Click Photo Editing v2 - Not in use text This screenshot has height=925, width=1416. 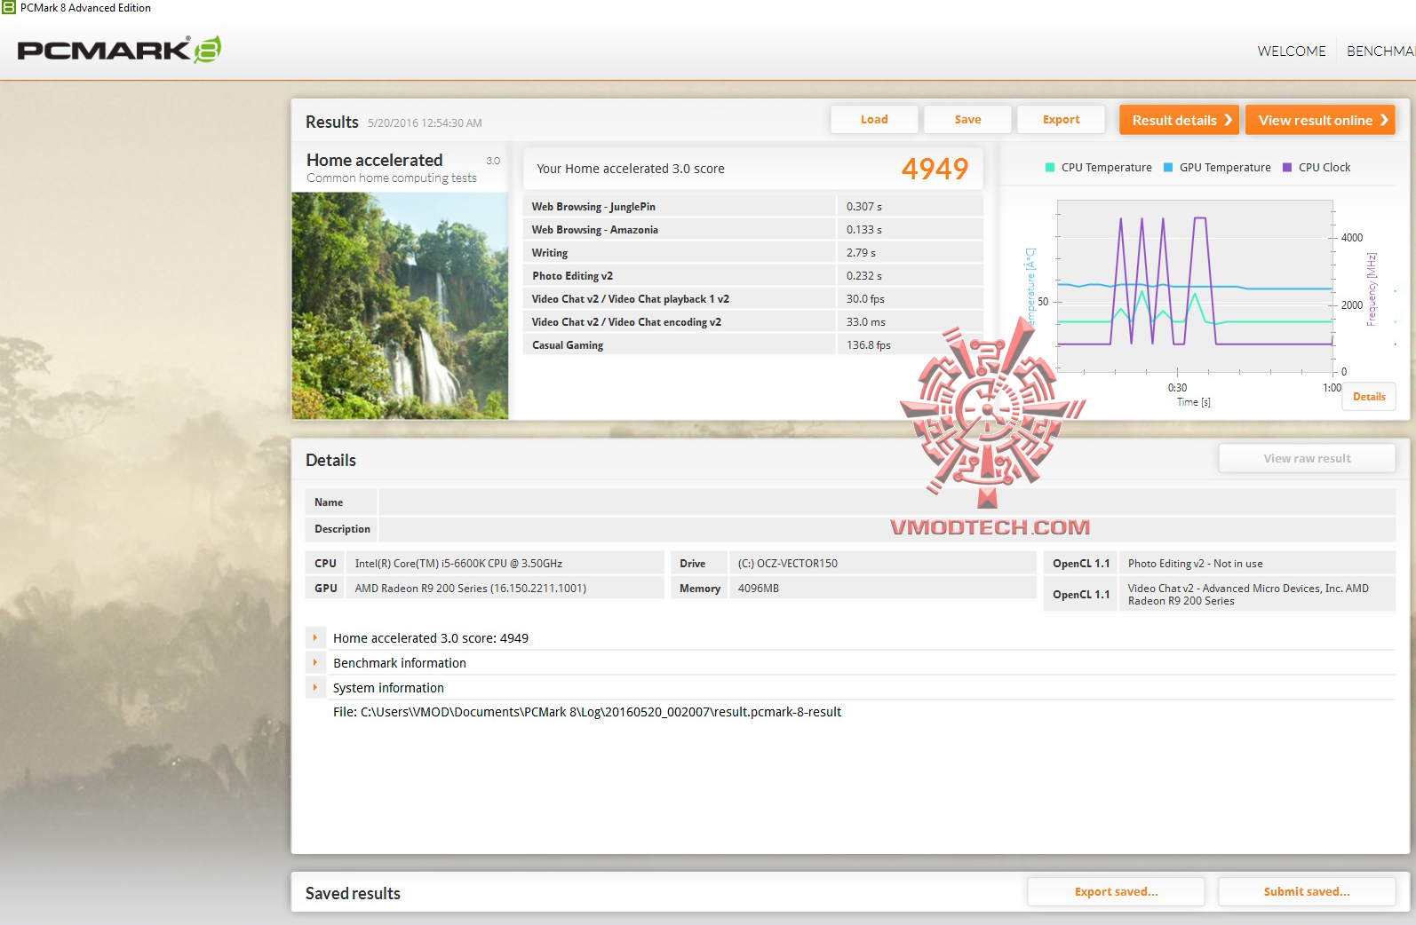coord(1195,564)
